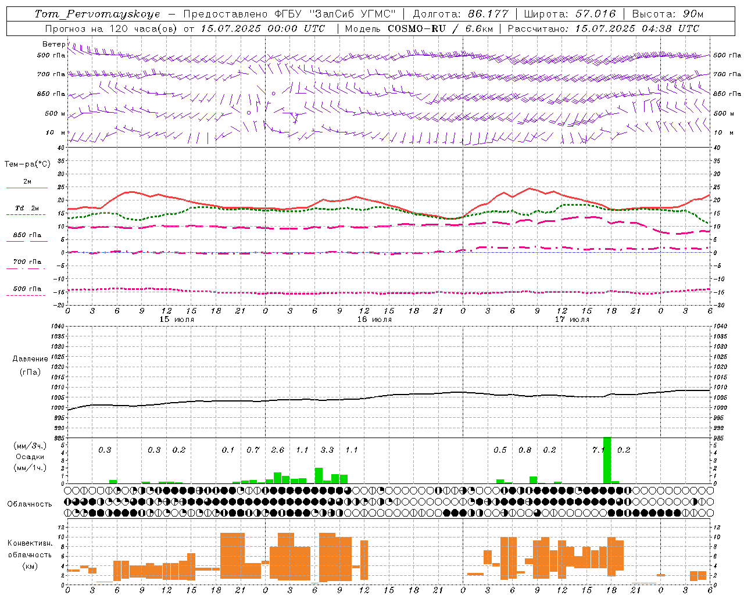Click the tallest green precipitation bar
This screenshot has width=744, height=595.
click(607, 460)
